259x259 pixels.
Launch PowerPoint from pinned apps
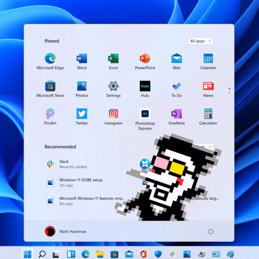[145, 61]
